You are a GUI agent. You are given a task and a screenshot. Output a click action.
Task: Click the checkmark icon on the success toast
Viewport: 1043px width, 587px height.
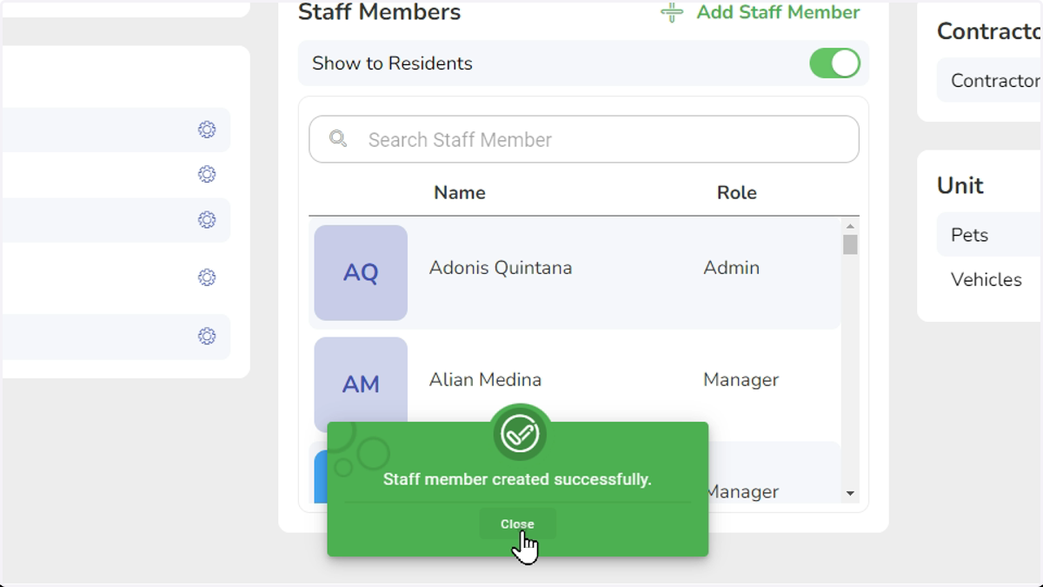[x=520, y=433]
